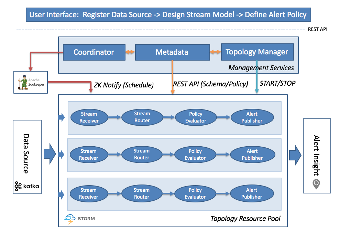339x232 pixels.
Task: Click the double arrow between Metadata and Topology Manager
Action: (215, 52)
